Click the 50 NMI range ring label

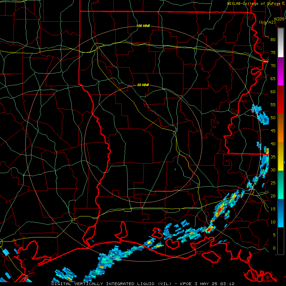[143, 85]
